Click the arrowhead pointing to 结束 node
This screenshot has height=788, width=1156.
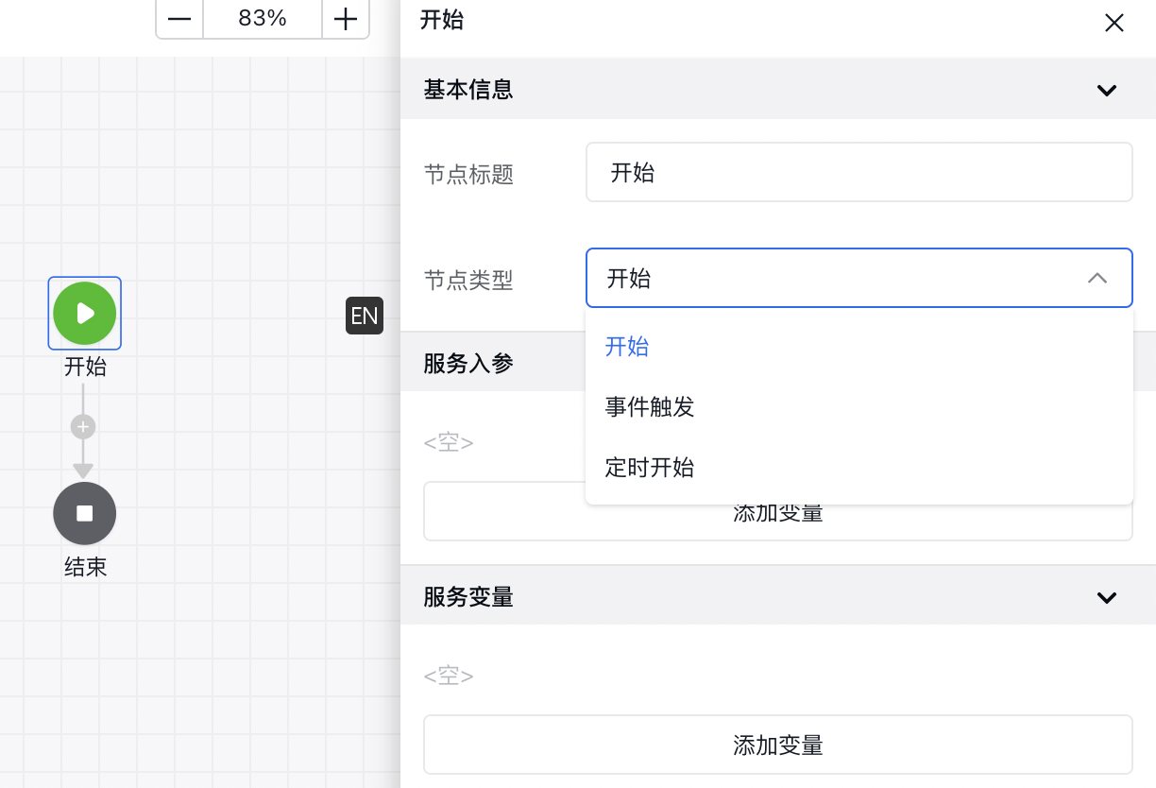83,471
